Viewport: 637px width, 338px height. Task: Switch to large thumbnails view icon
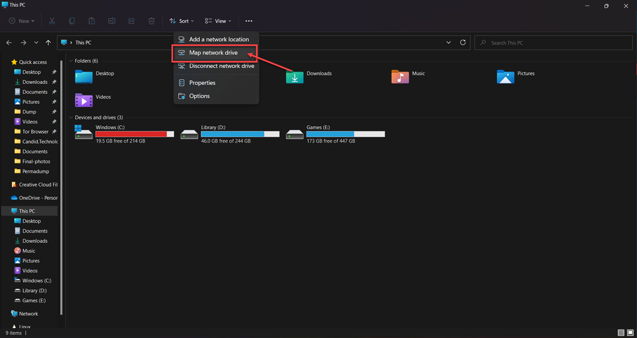(x=631, y=333)
